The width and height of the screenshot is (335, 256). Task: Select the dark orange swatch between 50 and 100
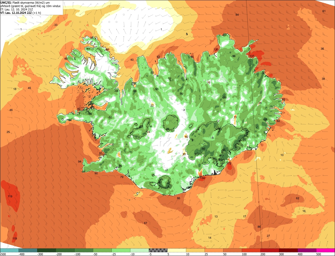(232, 250)
